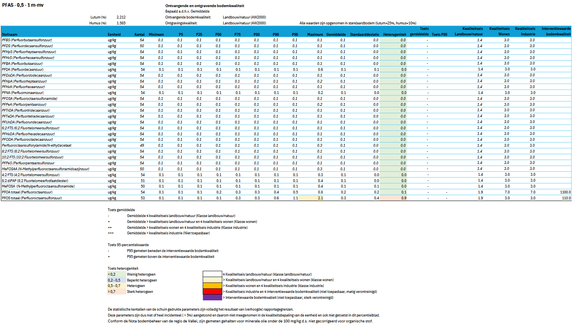Screen dimensions: 581x333
Task: Select the green '<0,2' heterogeneity legend cell
Action: click(116, 274)
